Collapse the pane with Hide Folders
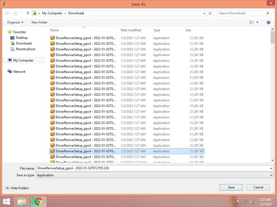Viewport: 277px width, 207px height. coord(17,188)
